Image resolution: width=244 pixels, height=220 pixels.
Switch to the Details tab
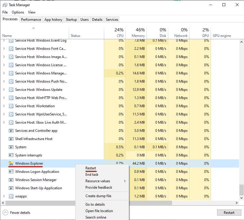click(97, 19)
